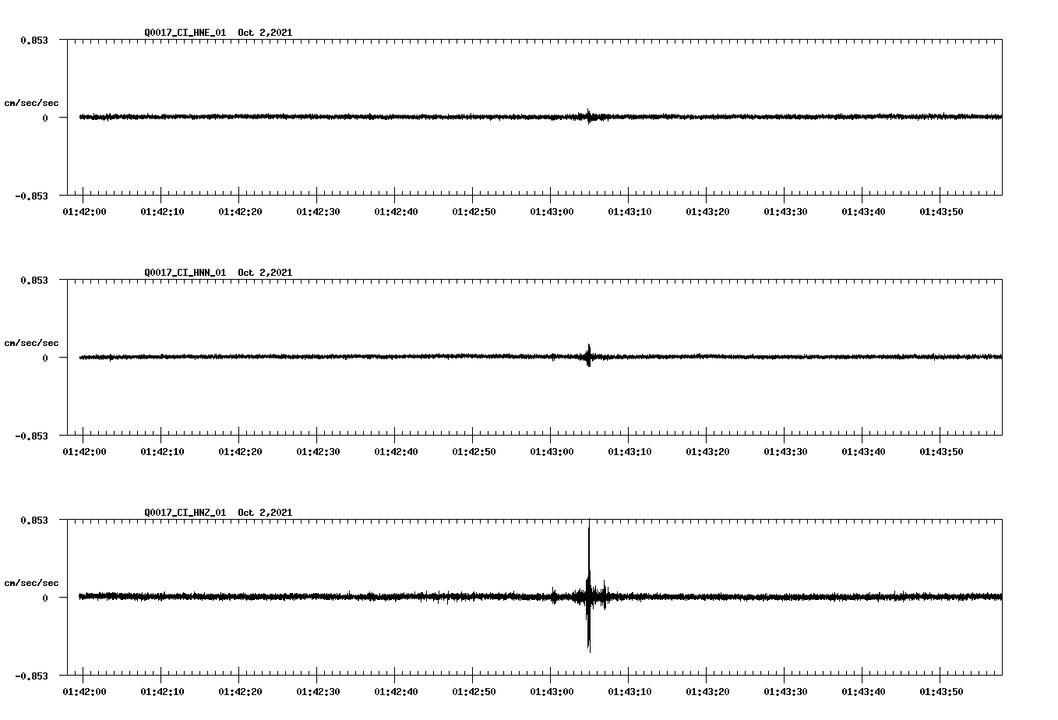Click 01:43:40 time label under HNZ plot
Screen dimensions: 1058x720
pyautogui.click(x=863, y=692)
